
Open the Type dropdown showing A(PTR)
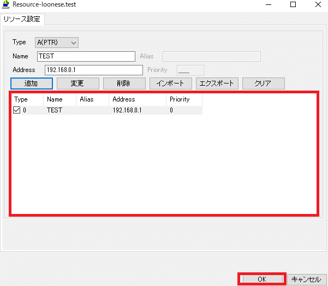pyautogui.click(x=57, y=43)
